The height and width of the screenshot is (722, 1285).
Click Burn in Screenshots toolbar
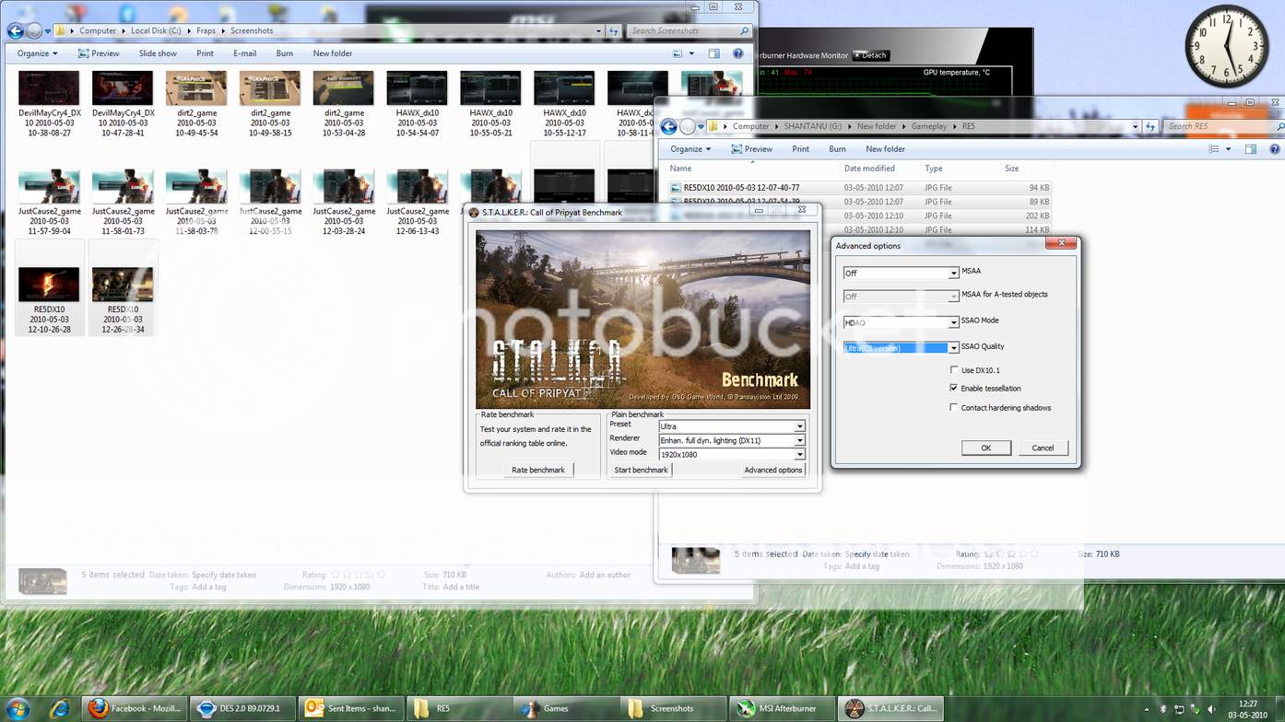point(285,53)
